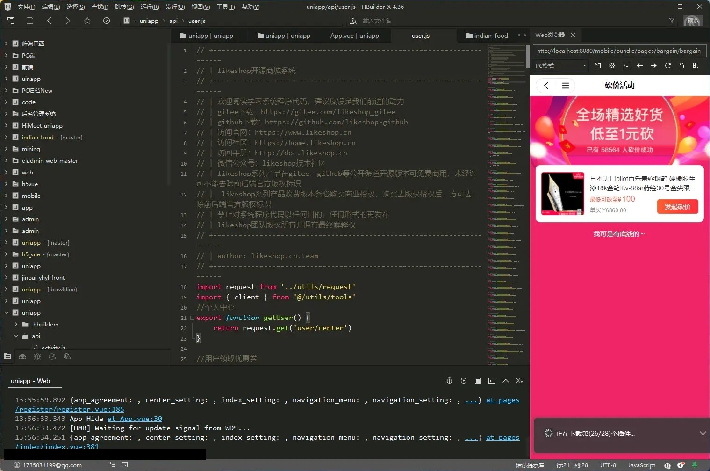710x471 pixels.
Task: Toggle the lock icon in browser toolbar
Action: coord(681,66)
